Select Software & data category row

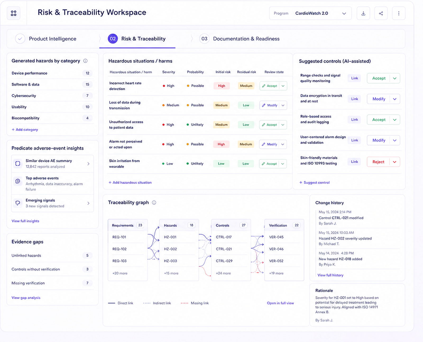point(52,84)
